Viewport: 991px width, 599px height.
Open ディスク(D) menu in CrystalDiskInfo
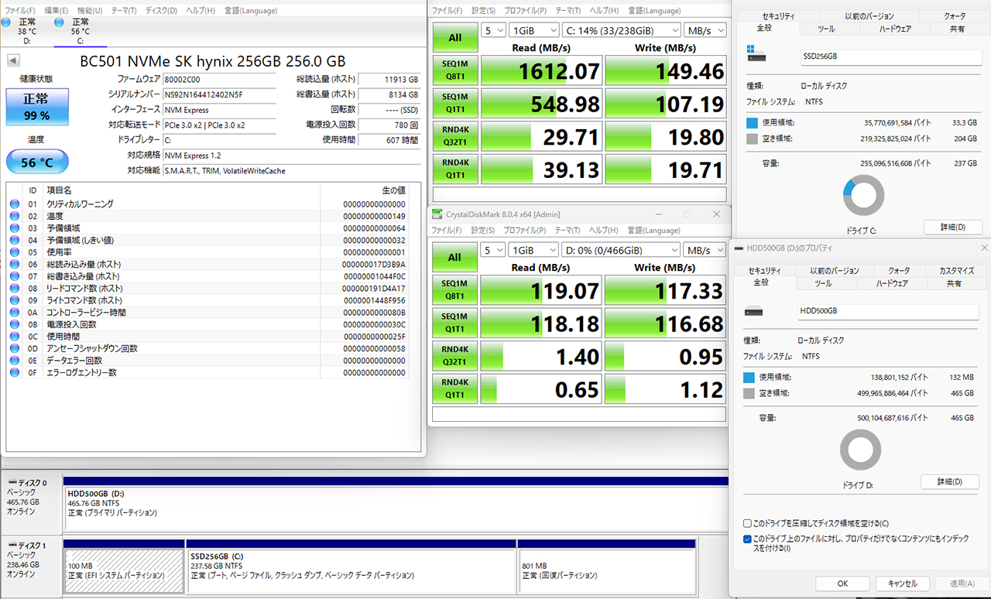[162, 11]
